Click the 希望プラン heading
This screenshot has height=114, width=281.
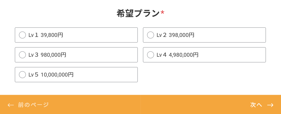(138, 13)
